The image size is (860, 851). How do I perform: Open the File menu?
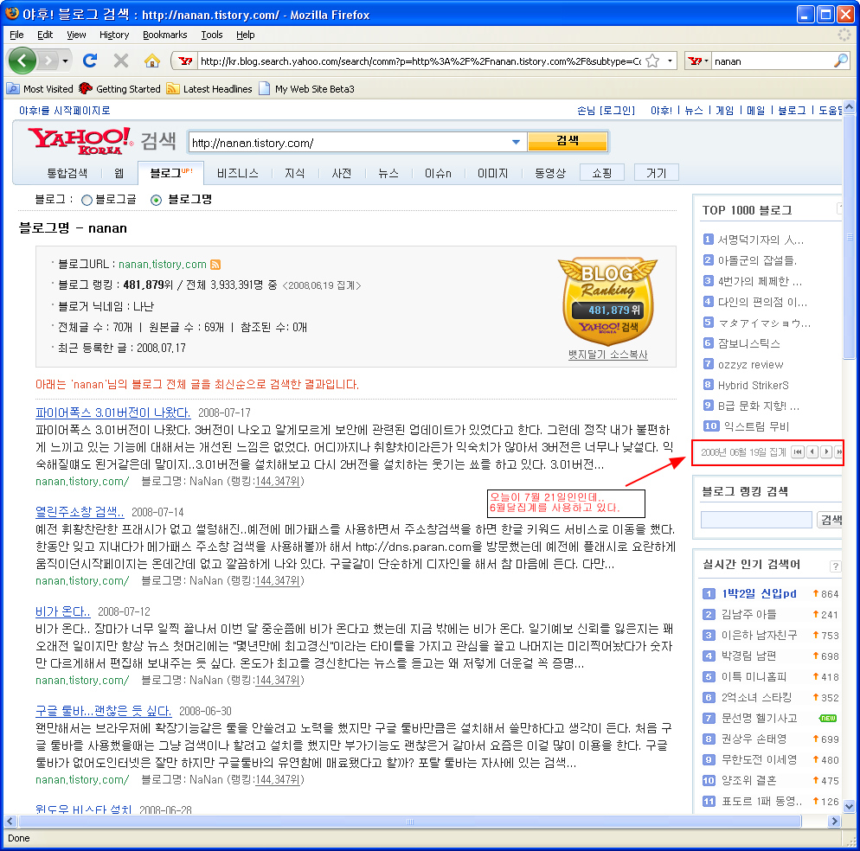(x=16, y=35)
